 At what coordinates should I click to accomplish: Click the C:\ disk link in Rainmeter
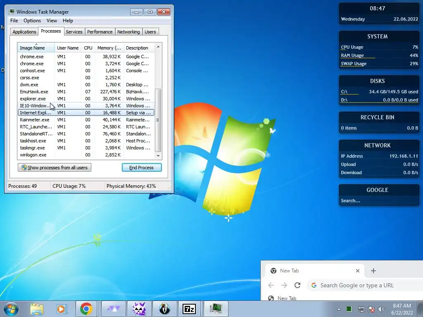click(344, 92)
